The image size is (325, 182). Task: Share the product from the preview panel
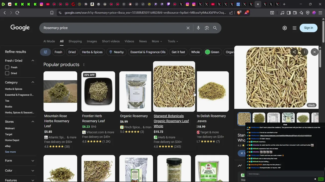[x=294, y=52]
